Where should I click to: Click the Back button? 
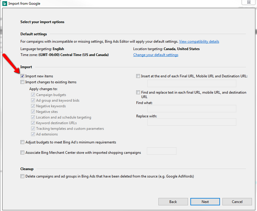point(173,202)
